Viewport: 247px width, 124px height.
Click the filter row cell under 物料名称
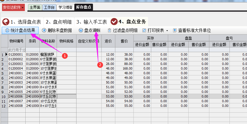(48, 50)
